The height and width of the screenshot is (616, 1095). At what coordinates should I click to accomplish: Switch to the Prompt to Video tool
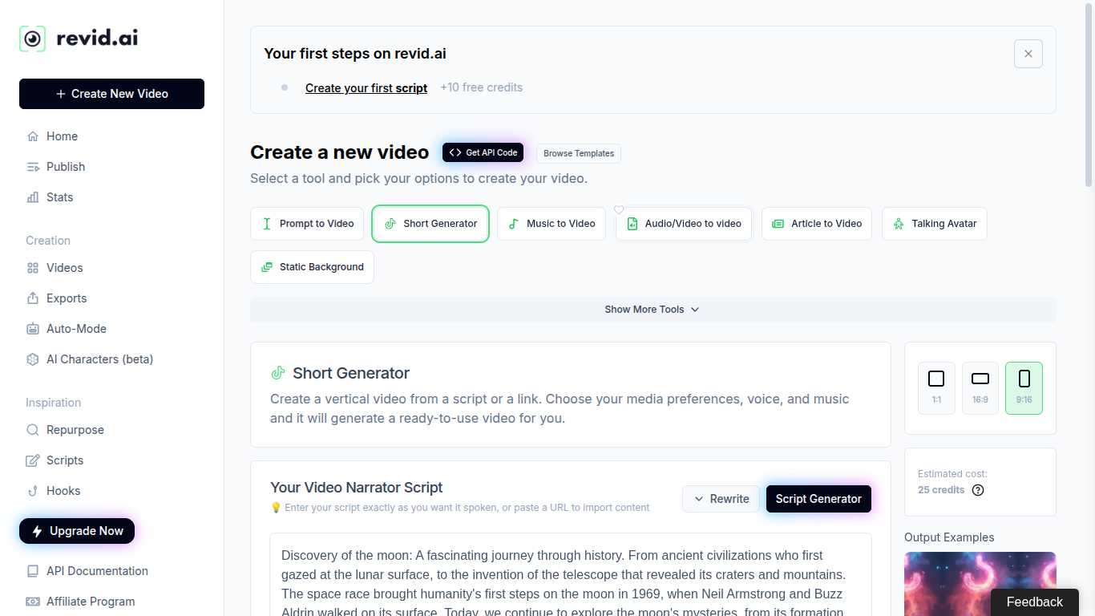tap(307, 224)
